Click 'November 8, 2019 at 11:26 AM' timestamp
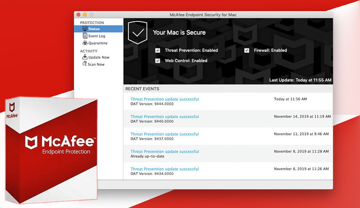360x208 pixels. coord(301,168)
